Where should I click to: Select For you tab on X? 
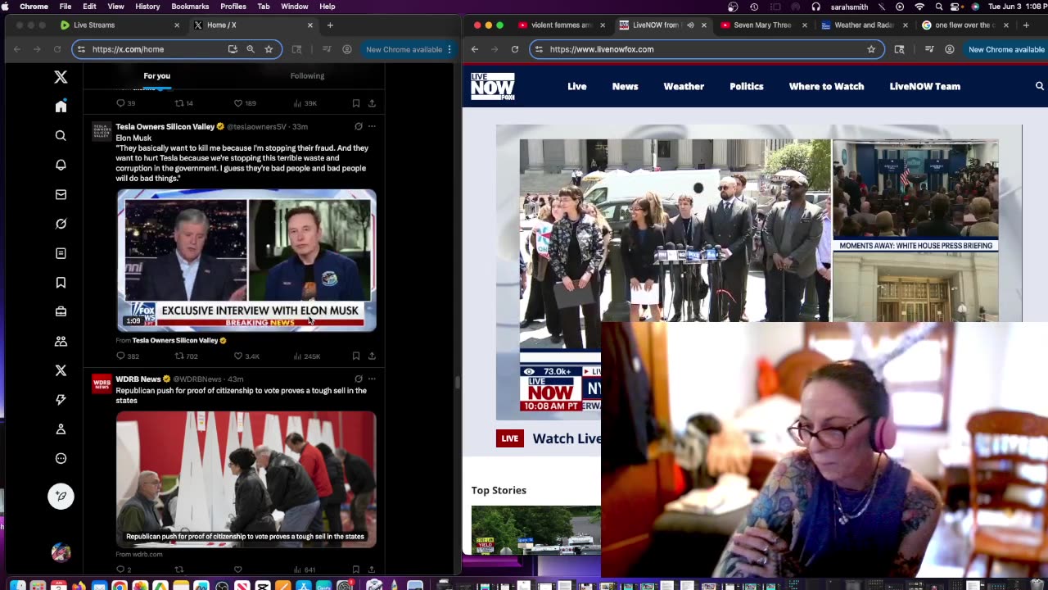[156, 75]
